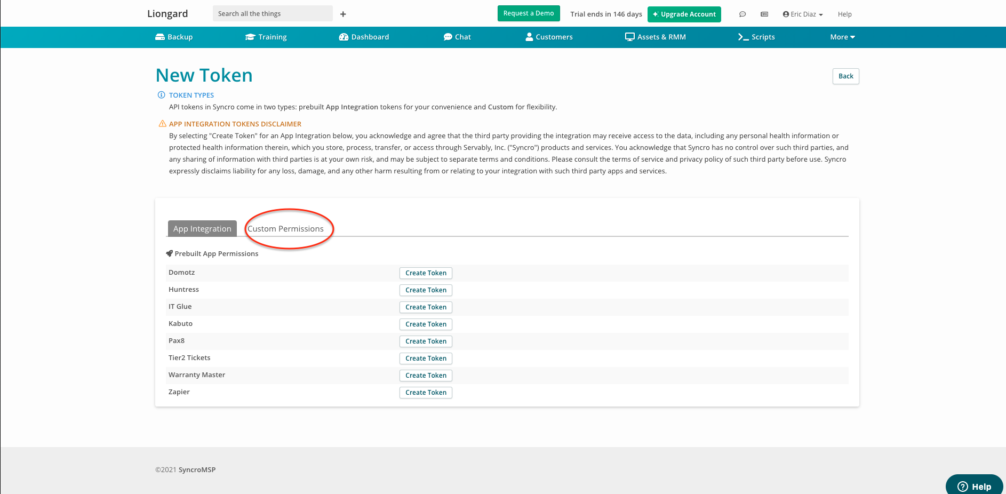Screen dimensions: 1006x494
Task: Click the IT Glue row label
Action: [x=180, y=307]
